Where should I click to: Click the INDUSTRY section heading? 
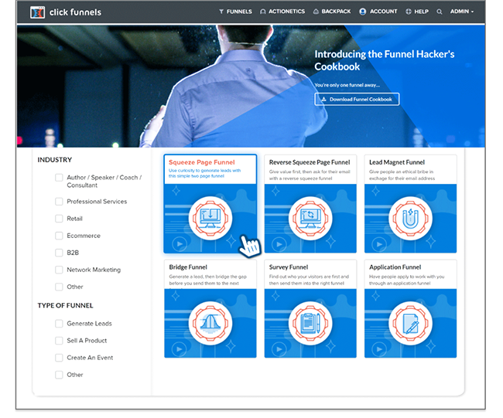click(x=54, y=160)
